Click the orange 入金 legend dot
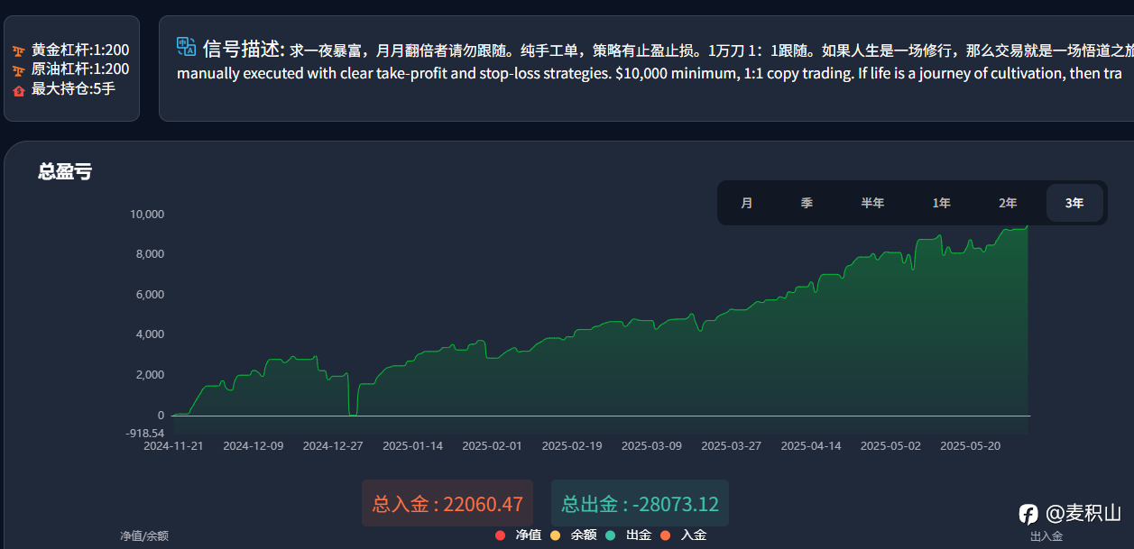1134x549 pixels. point(665,535)
